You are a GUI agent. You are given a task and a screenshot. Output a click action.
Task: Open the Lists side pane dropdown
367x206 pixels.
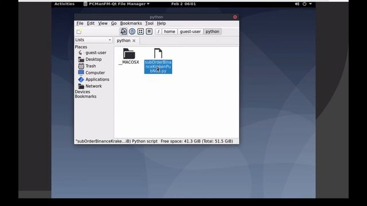point(93,40)
